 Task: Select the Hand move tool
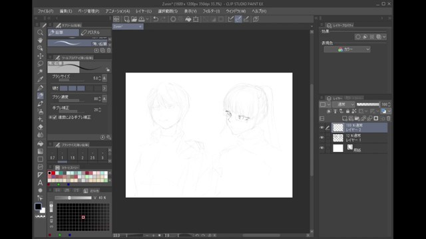pos(40,40)
